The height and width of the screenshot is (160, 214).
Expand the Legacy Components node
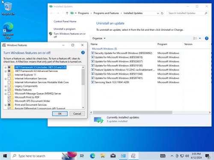point(6,86)
